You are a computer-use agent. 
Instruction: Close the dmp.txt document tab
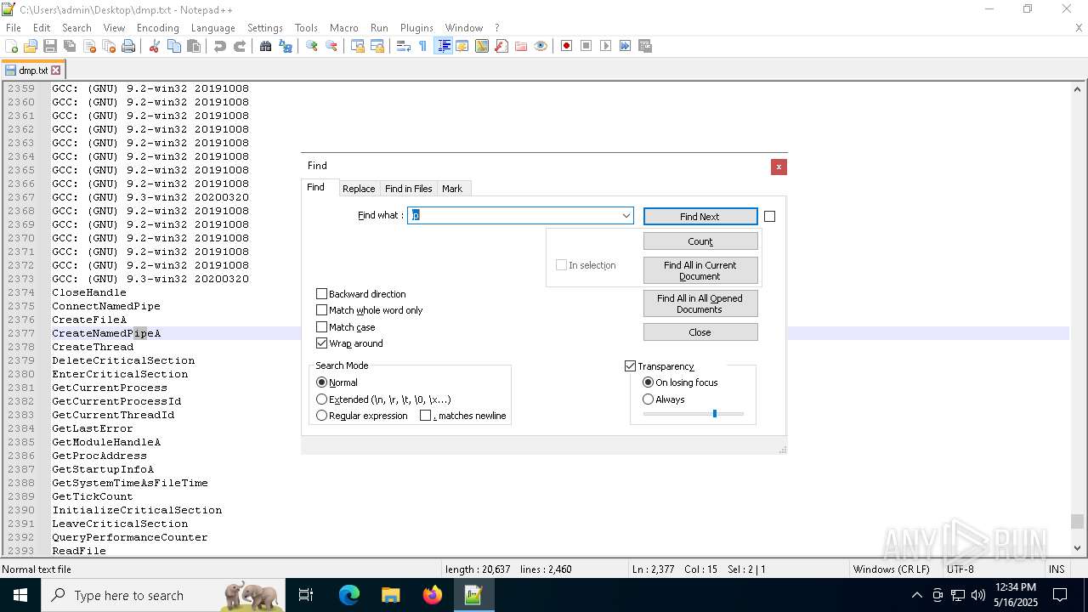pyautogui.click(x=56, y=71)
